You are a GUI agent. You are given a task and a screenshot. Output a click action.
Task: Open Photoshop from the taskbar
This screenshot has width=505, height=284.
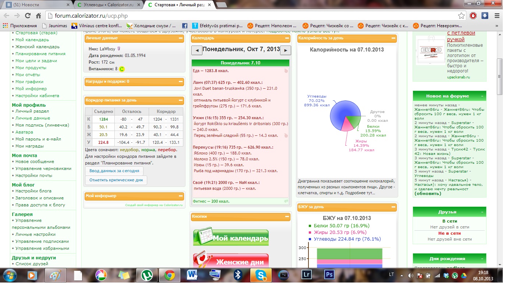click(329, 275)
